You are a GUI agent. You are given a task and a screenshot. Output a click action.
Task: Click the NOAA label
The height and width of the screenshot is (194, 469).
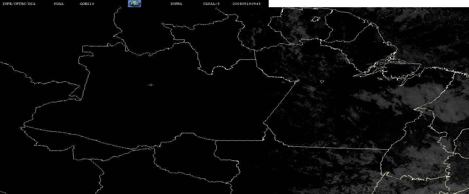coord(59,4)
